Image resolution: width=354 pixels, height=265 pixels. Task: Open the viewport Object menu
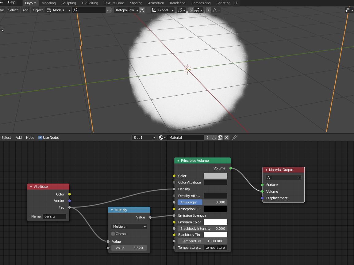pyautogui.click(x=38, y=10)
